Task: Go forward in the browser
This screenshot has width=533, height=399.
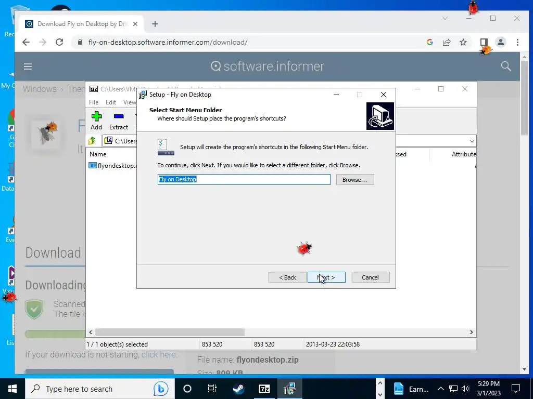Action: pyautogui.click(x=43, y=42)
